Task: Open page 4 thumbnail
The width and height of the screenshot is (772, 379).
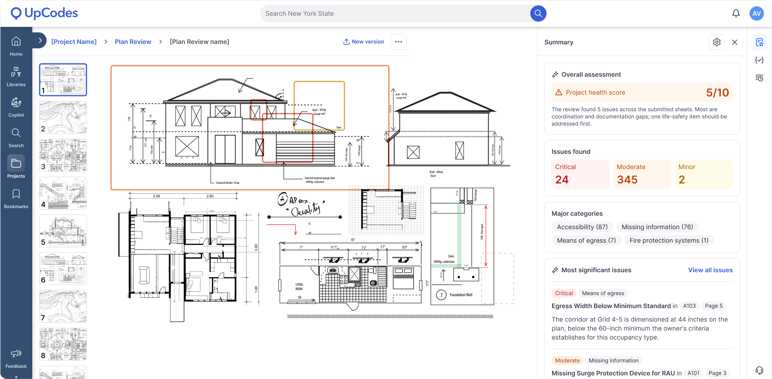Action: click(x=63, y=193)
